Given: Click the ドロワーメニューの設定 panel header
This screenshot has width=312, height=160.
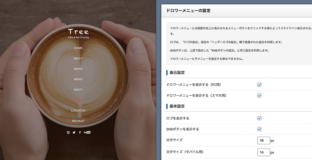Looking at the screenshot, I should click(x=236, y=11).
